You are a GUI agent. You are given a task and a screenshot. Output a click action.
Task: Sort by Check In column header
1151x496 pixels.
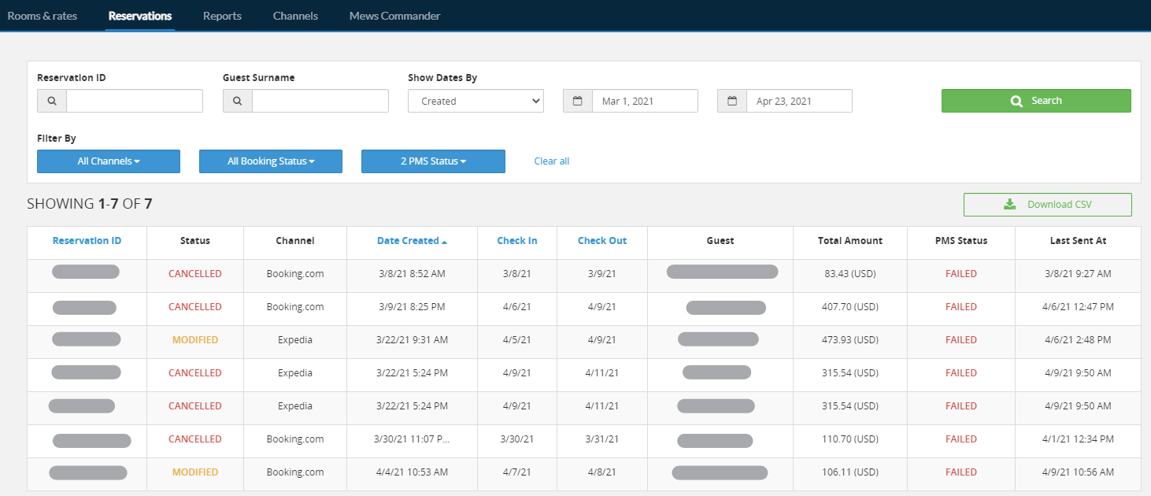click(x=517, y=241)
